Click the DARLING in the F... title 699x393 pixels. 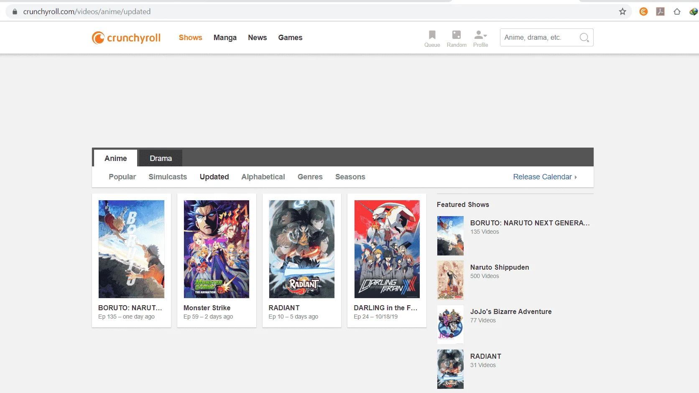[385, 308]
